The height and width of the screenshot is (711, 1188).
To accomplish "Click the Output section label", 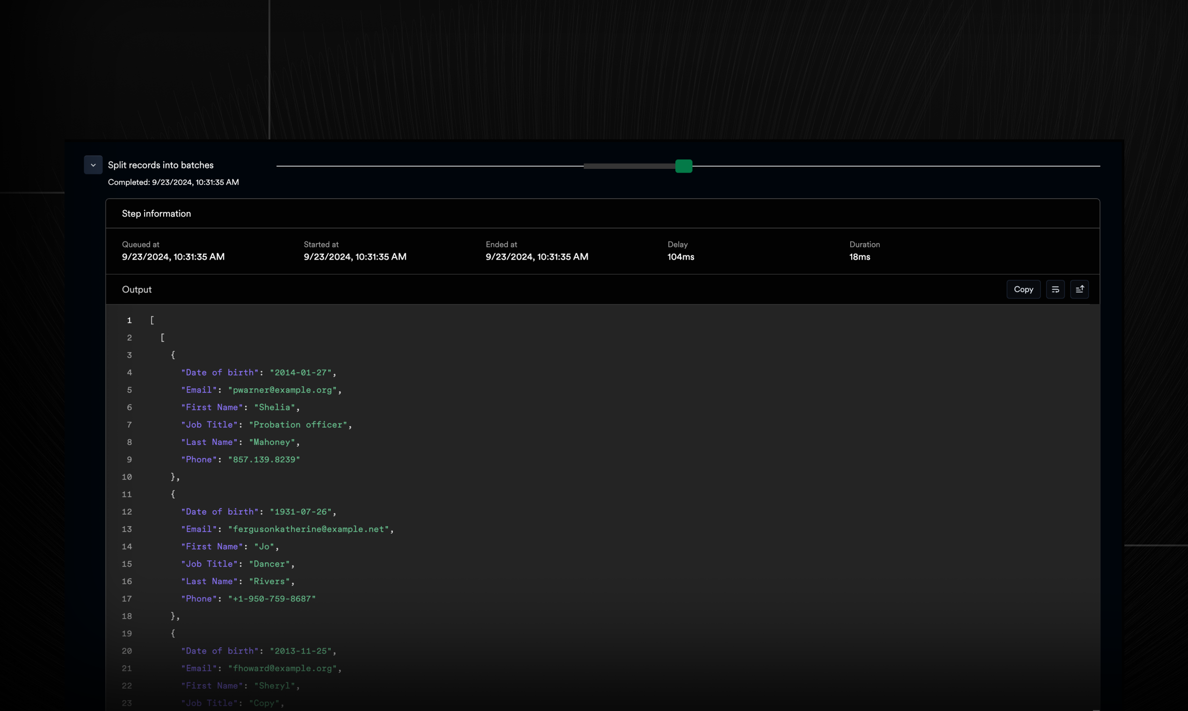I will pyautogui.click(x=137, y=290).
